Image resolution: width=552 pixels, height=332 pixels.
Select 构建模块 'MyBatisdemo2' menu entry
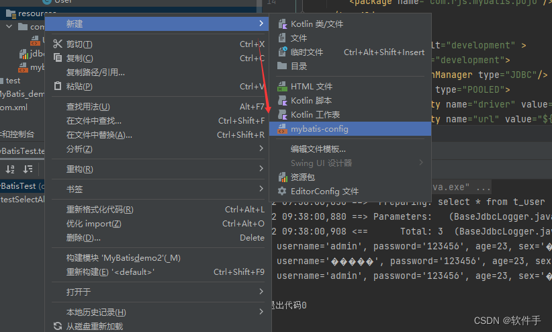point(158,257)
